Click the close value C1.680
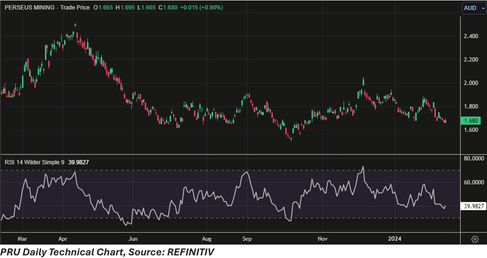This screenshot has height=258, width=487. 168,7
